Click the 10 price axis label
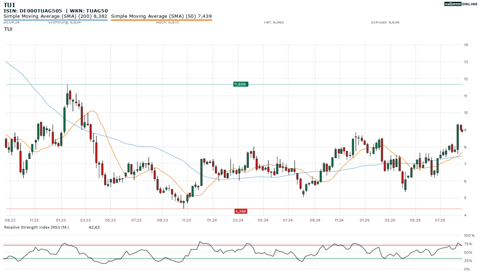Image resolution: width=480 pixels, height=279 pixels. (x=465, y=113)
